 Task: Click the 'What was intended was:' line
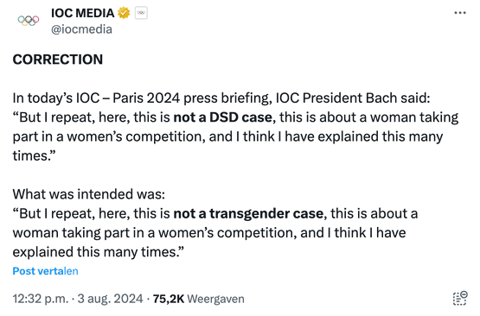point(89,194)
